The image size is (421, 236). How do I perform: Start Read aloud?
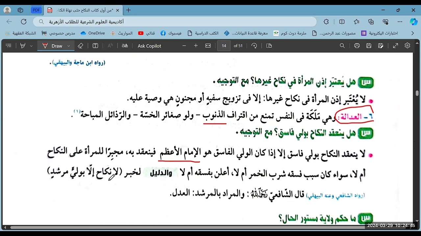tap(110, 46)
